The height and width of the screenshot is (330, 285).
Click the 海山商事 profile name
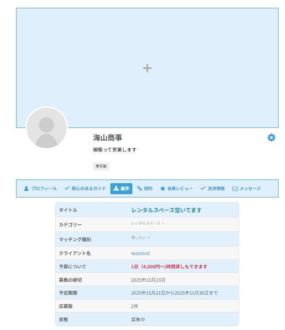point(108,138)
